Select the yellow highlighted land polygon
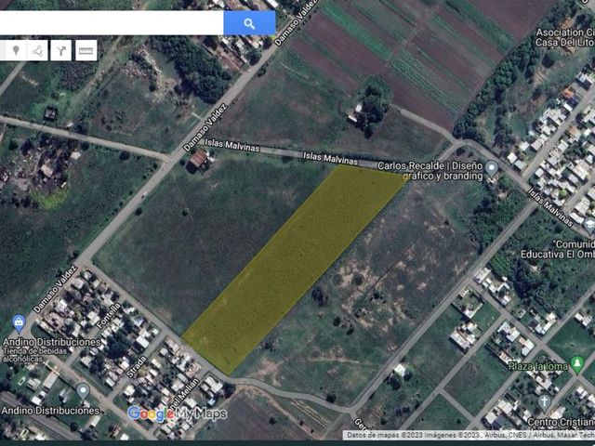Screen dimensions: 595x446 [x=294, y=269]
